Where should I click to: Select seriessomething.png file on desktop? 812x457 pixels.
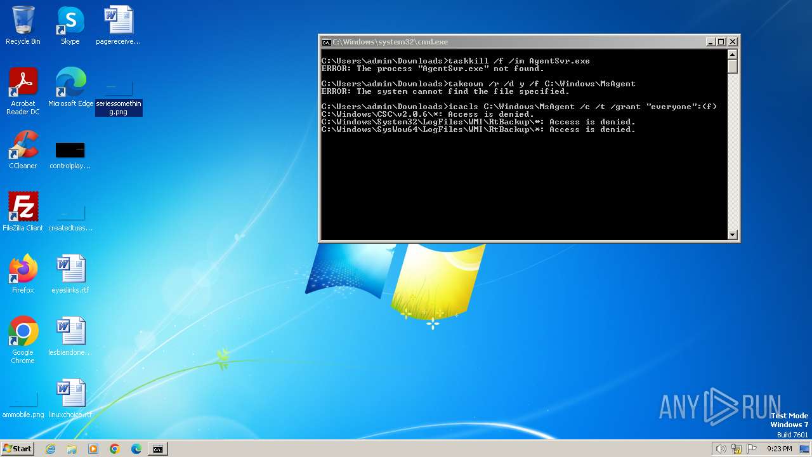pyautogui.click(x=119, y=98)
